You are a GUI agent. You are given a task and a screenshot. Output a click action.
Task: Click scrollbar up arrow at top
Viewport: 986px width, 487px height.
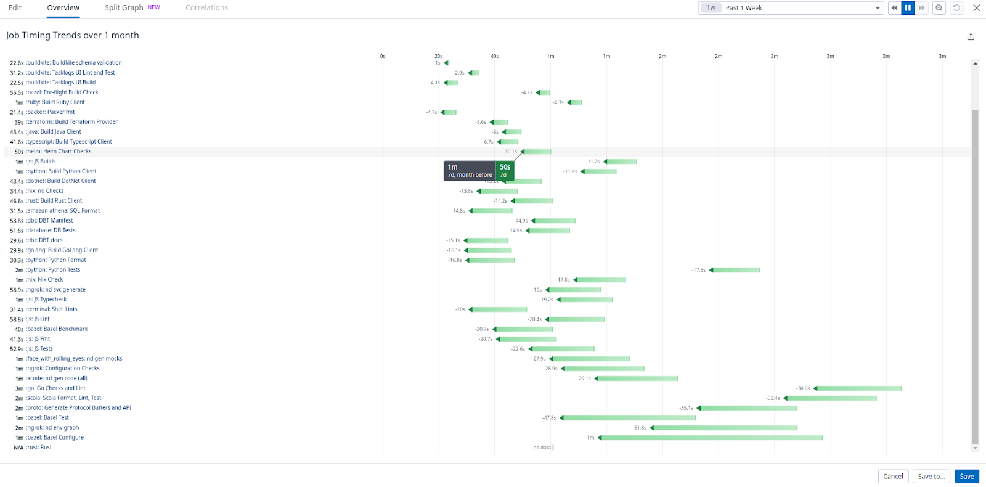[x=975, y=63]
